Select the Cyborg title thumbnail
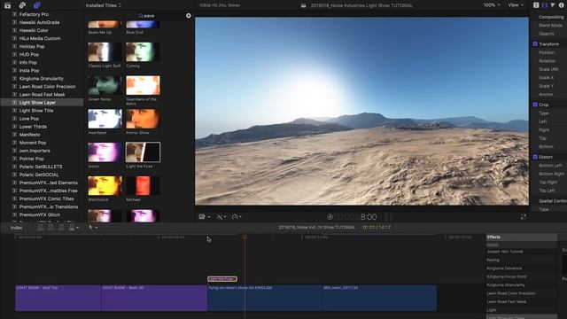The height and width of the screenshot is (319, 567). pos(143,52)
